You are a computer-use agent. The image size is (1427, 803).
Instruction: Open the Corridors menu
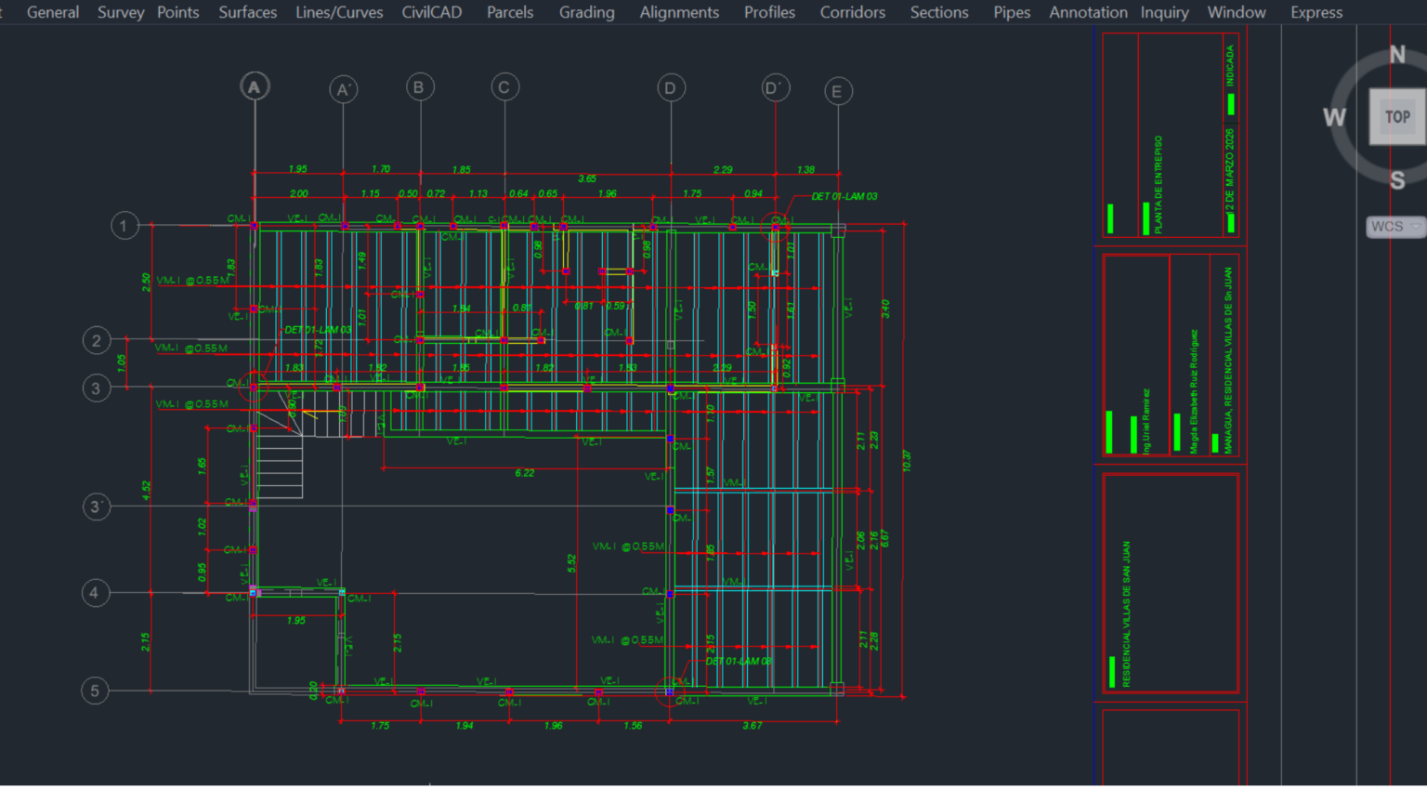pos(853,12)
